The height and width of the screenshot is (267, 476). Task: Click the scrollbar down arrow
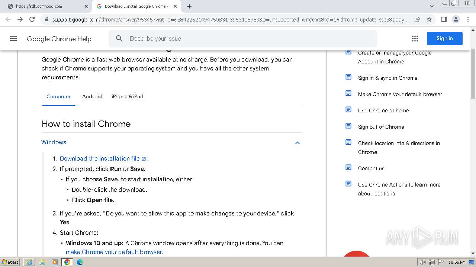[x=473, y=253]
